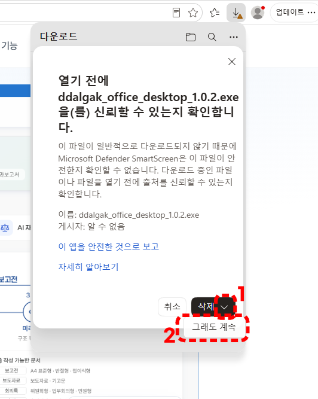Open the reader view icon in address bar

(x=176, y=13)
